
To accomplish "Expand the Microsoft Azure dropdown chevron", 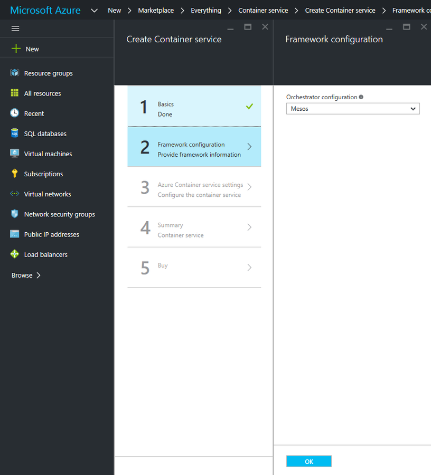I will click(94, 11).
